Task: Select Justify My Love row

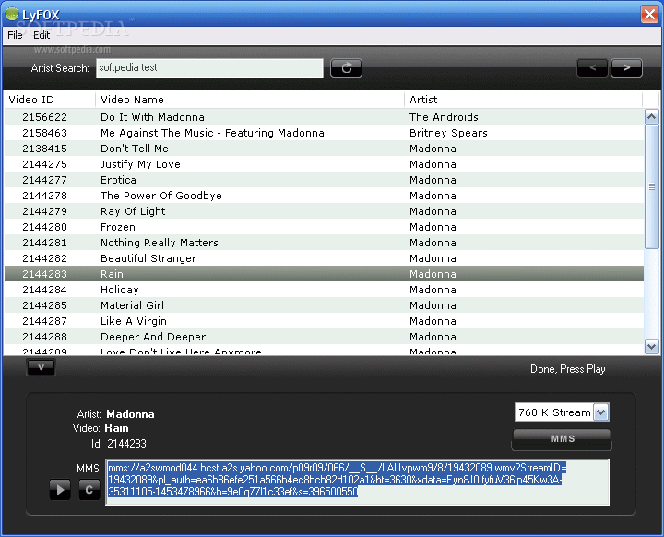Action: [324, 164]
